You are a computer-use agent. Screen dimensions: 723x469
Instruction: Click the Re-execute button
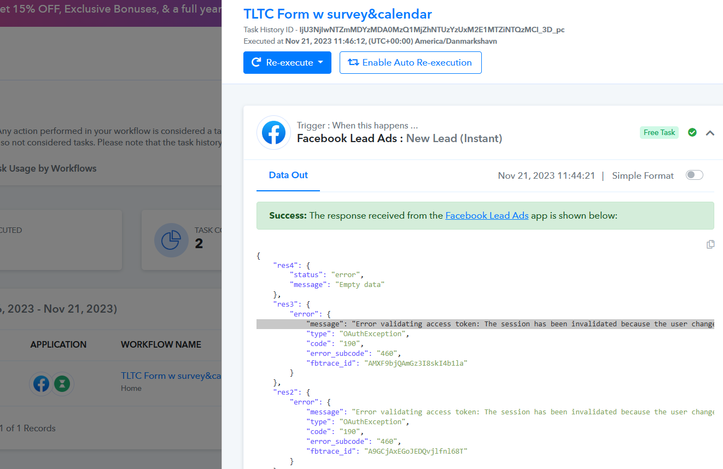click(x=287, y=62)
